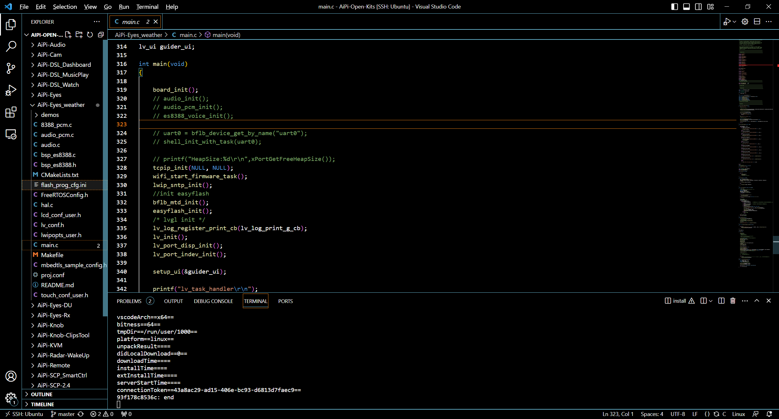This screenshot has width=779, height=419.
Task: Open editor more actions ellipsis
Action: tap(769, 22)
